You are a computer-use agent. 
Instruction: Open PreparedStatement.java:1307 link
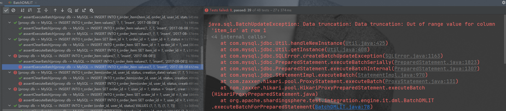(x=435, y=69)
